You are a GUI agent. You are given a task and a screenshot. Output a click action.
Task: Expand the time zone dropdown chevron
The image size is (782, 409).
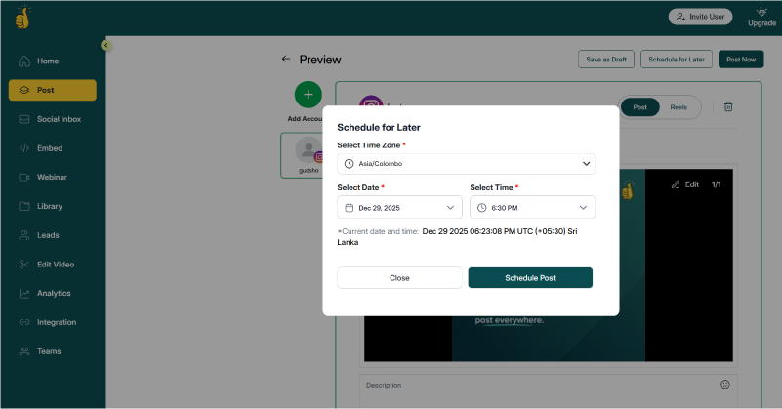(x=586, y=164)
